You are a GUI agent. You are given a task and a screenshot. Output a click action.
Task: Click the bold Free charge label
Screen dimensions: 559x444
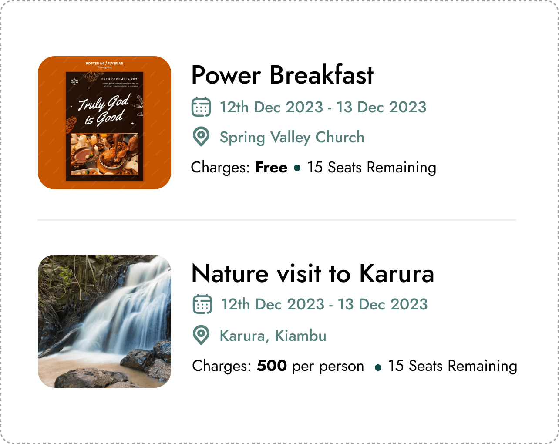point(271,168)
